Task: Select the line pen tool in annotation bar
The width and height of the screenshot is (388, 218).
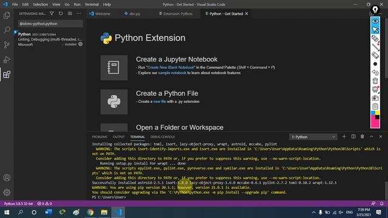Action: 375,47
